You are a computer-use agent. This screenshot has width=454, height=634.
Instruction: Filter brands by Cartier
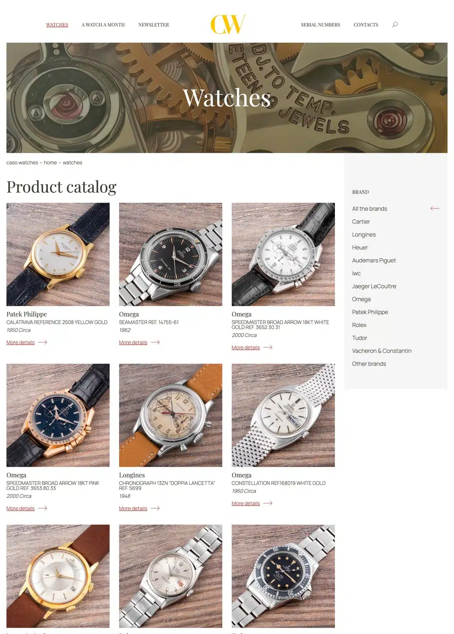click(x=361, y=221)
